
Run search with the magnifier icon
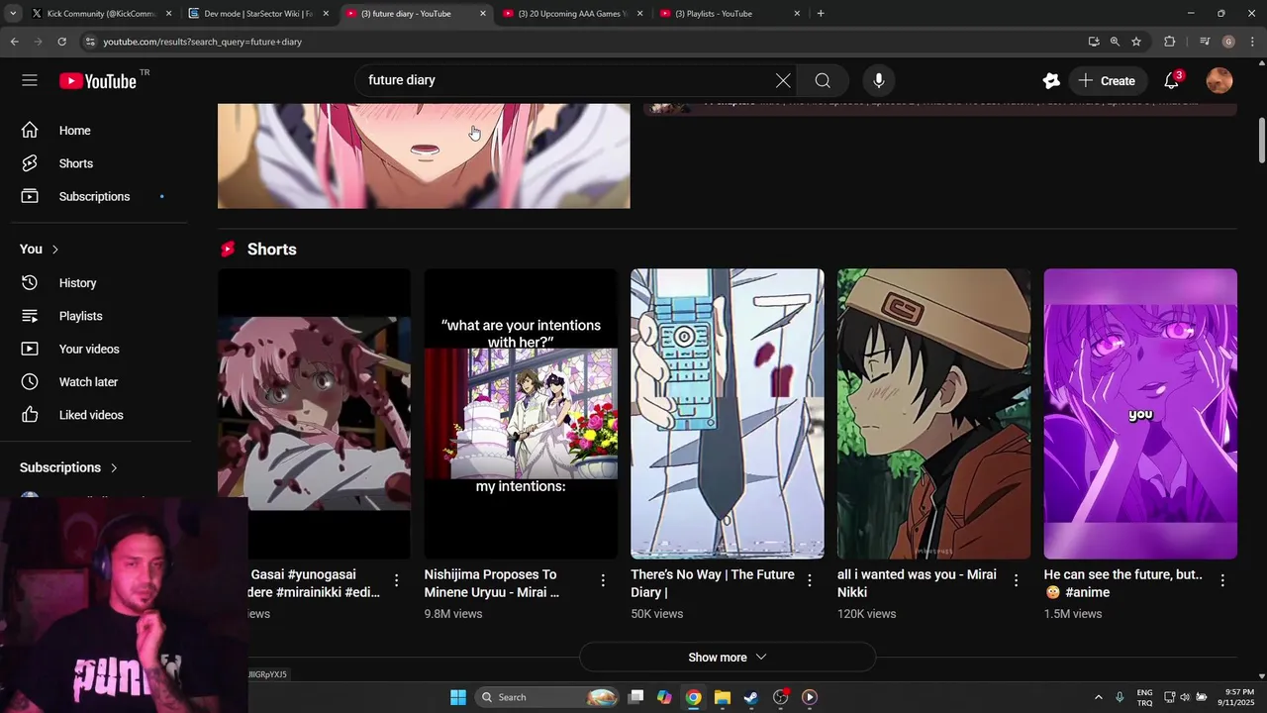point(823,80)
